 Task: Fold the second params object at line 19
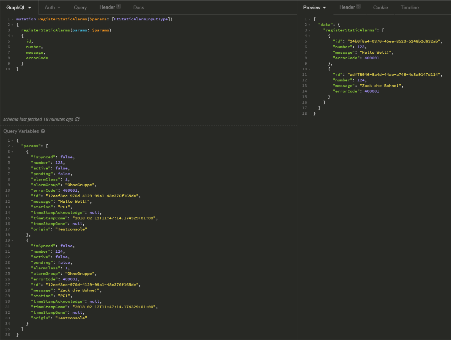pyautogui.click(x=13, y=240)
